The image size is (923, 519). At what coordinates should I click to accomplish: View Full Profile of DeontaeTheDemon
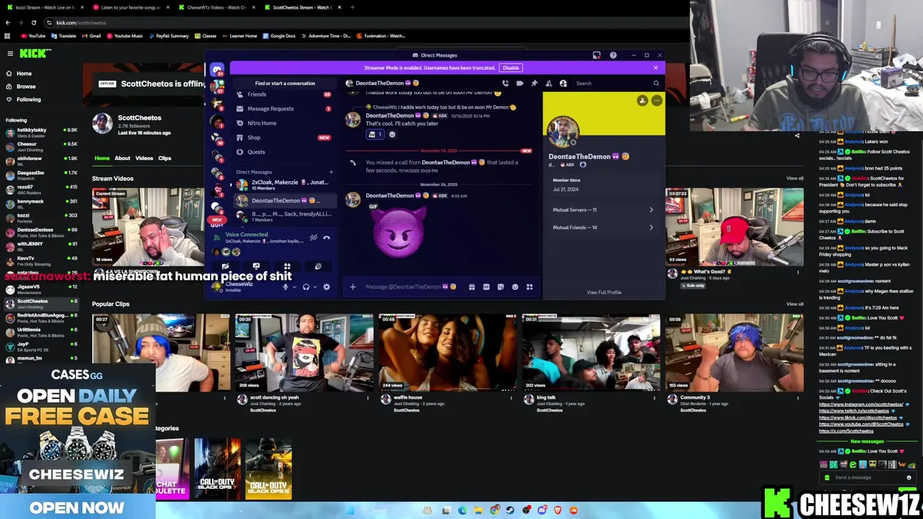tap(604, 292)
